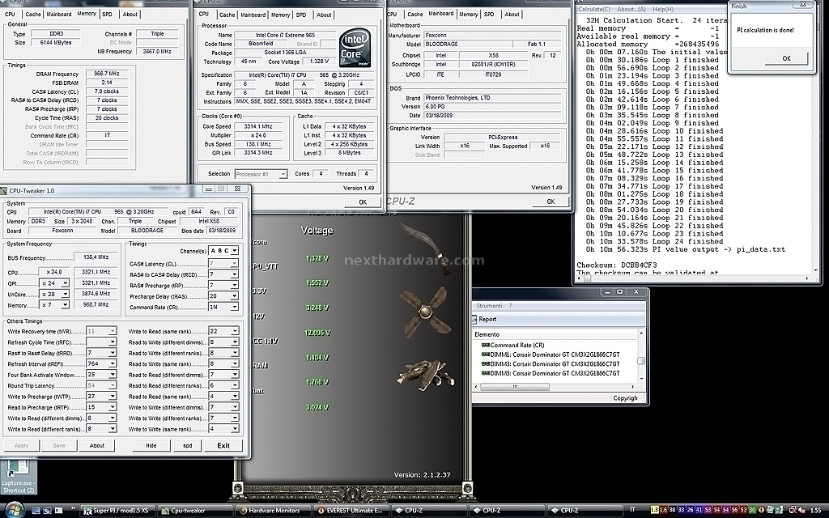
Task: Open the Read to Read (same rank) dropdown
Action: [x=223, y=397]
